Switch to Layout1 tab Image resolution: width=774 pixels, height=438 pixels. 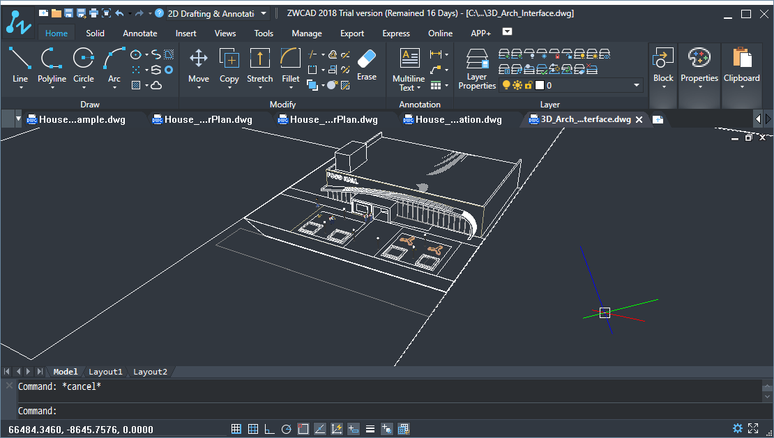105,372
